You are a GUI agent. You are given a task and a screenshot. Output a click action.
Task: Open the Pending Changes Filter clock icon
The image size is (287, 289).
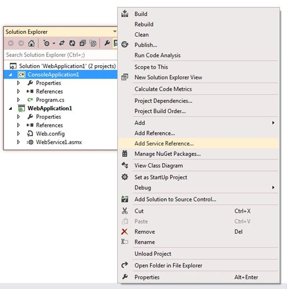47,43
